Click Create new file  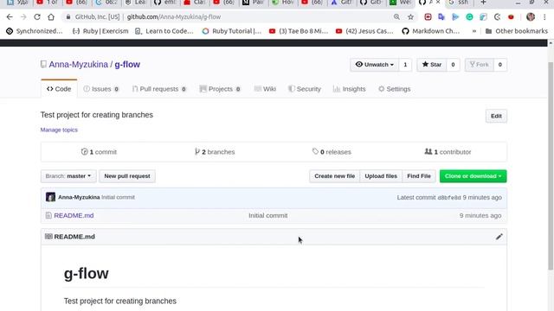pyautogui.click(x=335, y=176)
